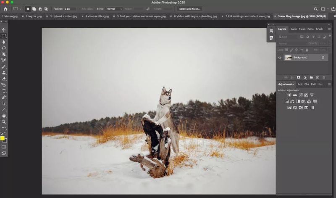Click the Select and Mask button
Screen dimensions: 336x198
click(x=190, y=9)
